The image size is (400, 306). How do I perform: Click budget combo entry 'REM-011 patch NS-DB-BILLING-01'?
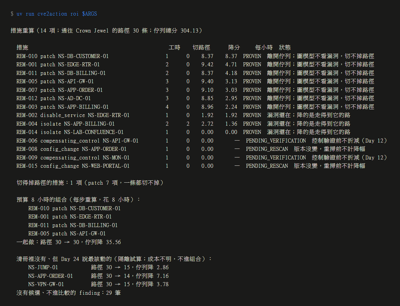[x=73, y=225]
